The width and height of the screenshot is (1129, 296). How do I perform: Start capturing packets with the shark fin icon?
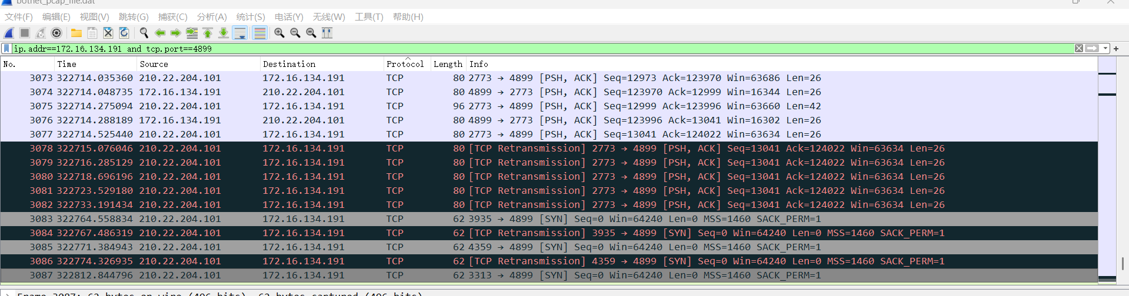click(9, 33)
